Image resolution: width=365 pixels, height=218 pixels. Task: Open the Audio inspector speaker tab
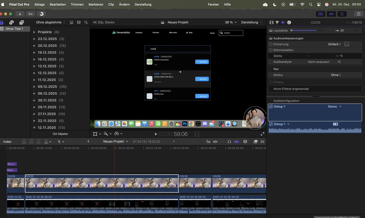[x=283, y=22]
